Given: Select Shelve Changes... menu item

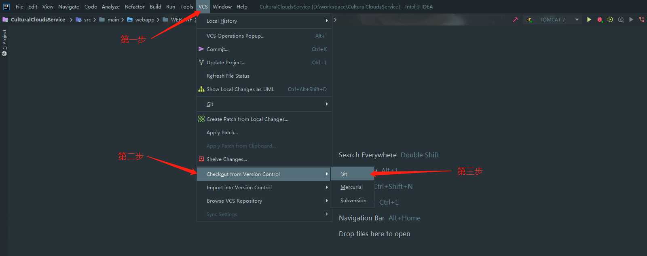Looking at the screenshot, I should click(264, 159).
